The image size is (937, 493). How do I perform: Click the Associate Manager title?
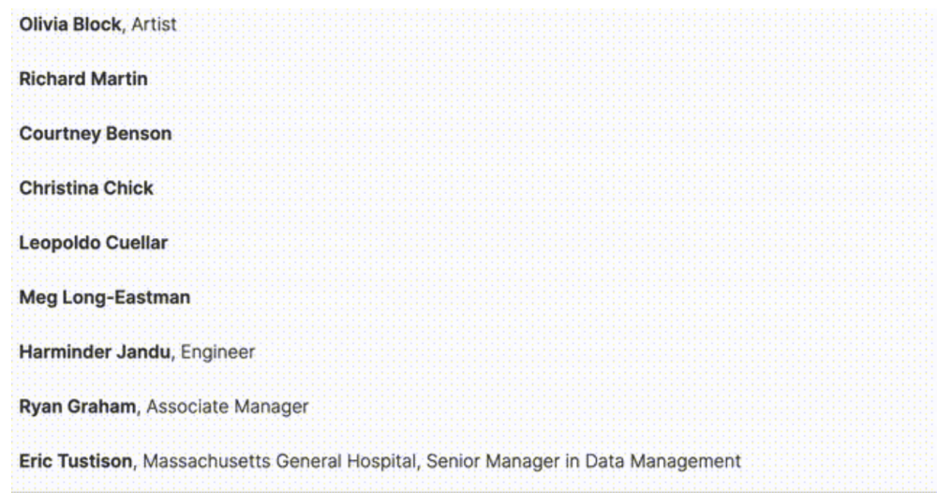coord(228,407)
